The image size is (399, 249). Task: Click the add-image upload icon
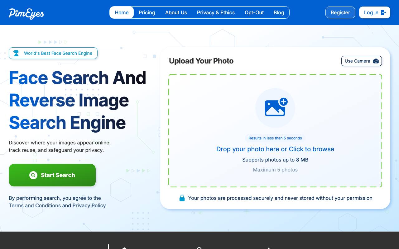[x=276, y=107]
